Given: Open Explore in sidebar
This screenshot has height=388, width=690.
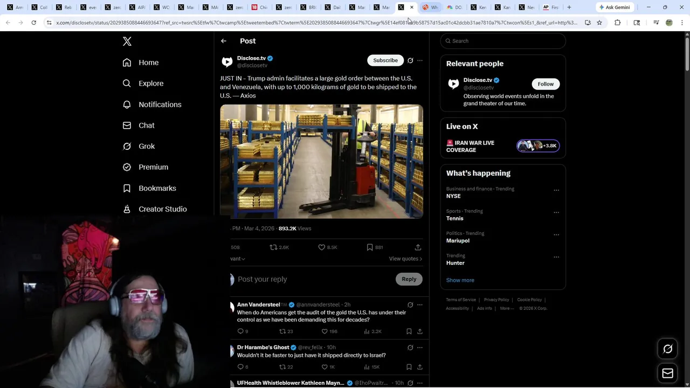Looking at the screenshot, I should coord(143,84).
